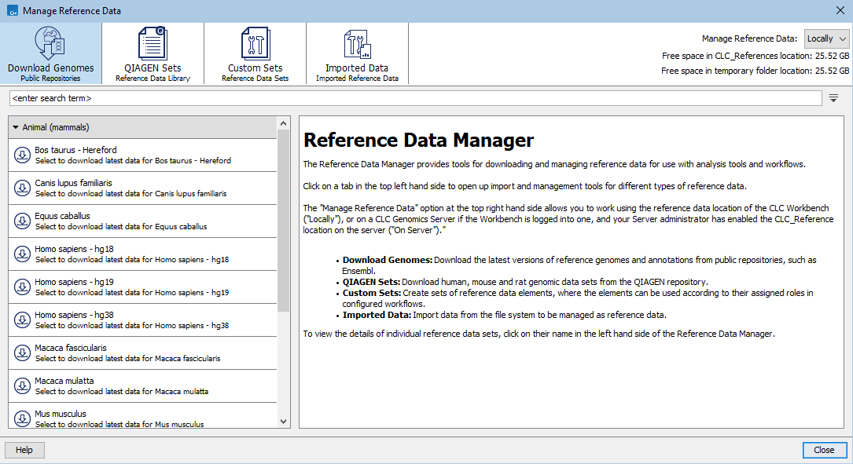Click the Custom Sets tools icon
The height and width of the screenshot is (464, 853).
[254, 43]
